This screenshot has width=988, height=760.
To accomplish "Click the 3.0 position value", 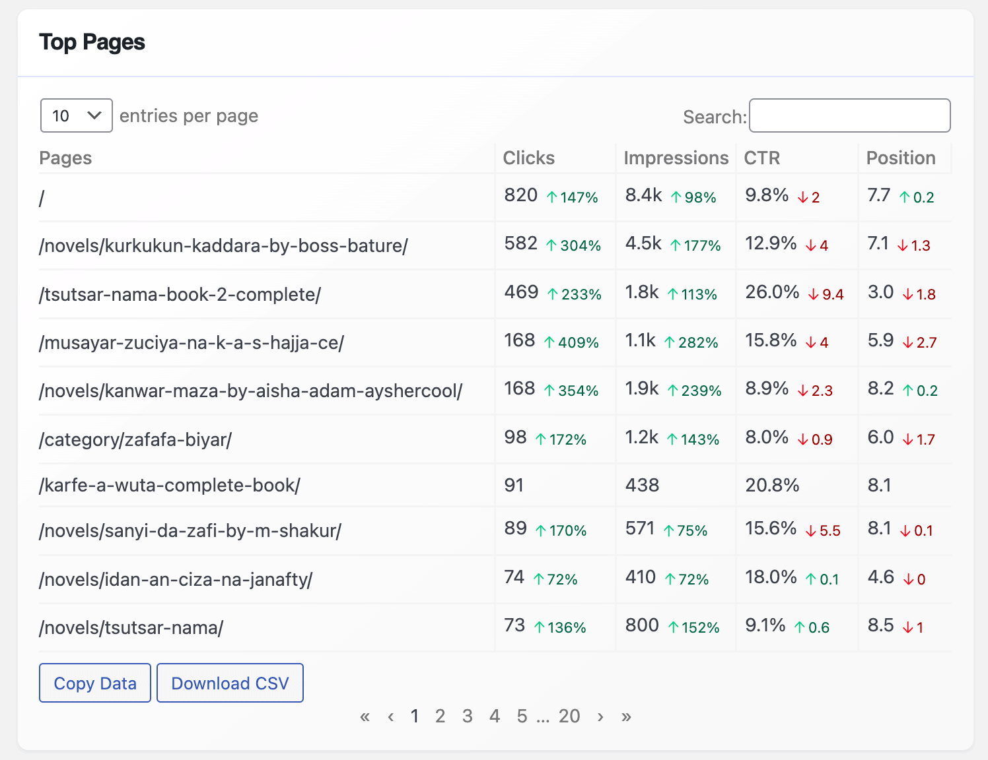I will (880, 292).
